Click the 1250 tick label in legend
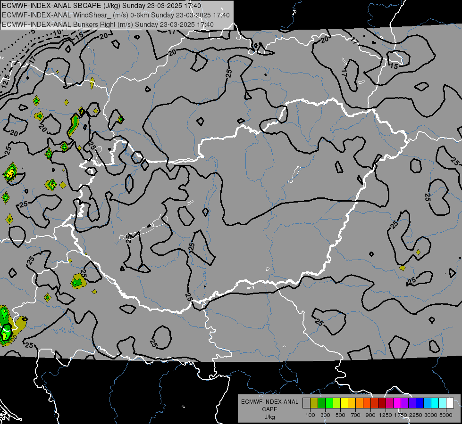 click(x=386, y=415)
